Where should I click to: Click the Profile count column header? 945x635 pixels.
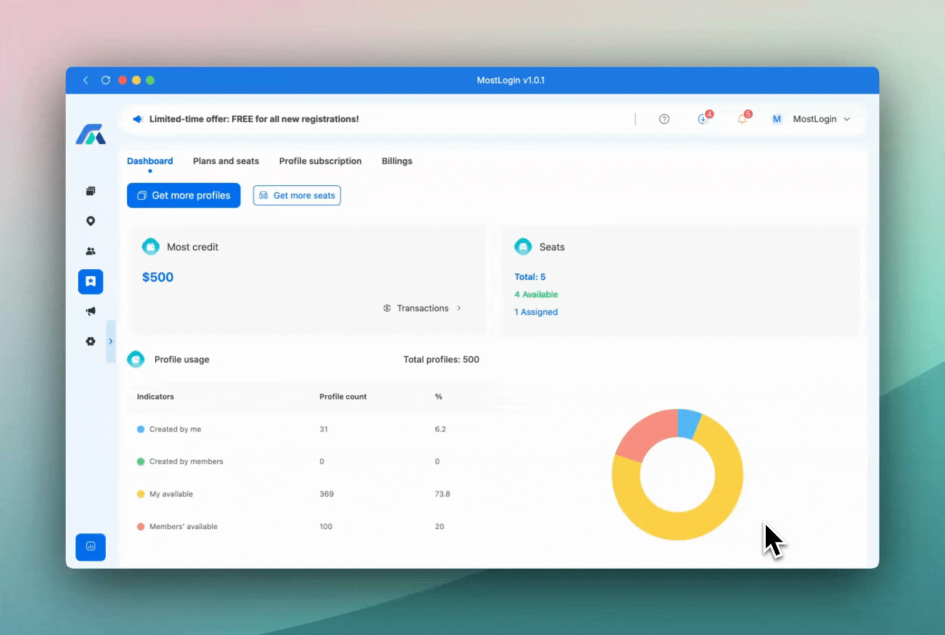point(343,397)
